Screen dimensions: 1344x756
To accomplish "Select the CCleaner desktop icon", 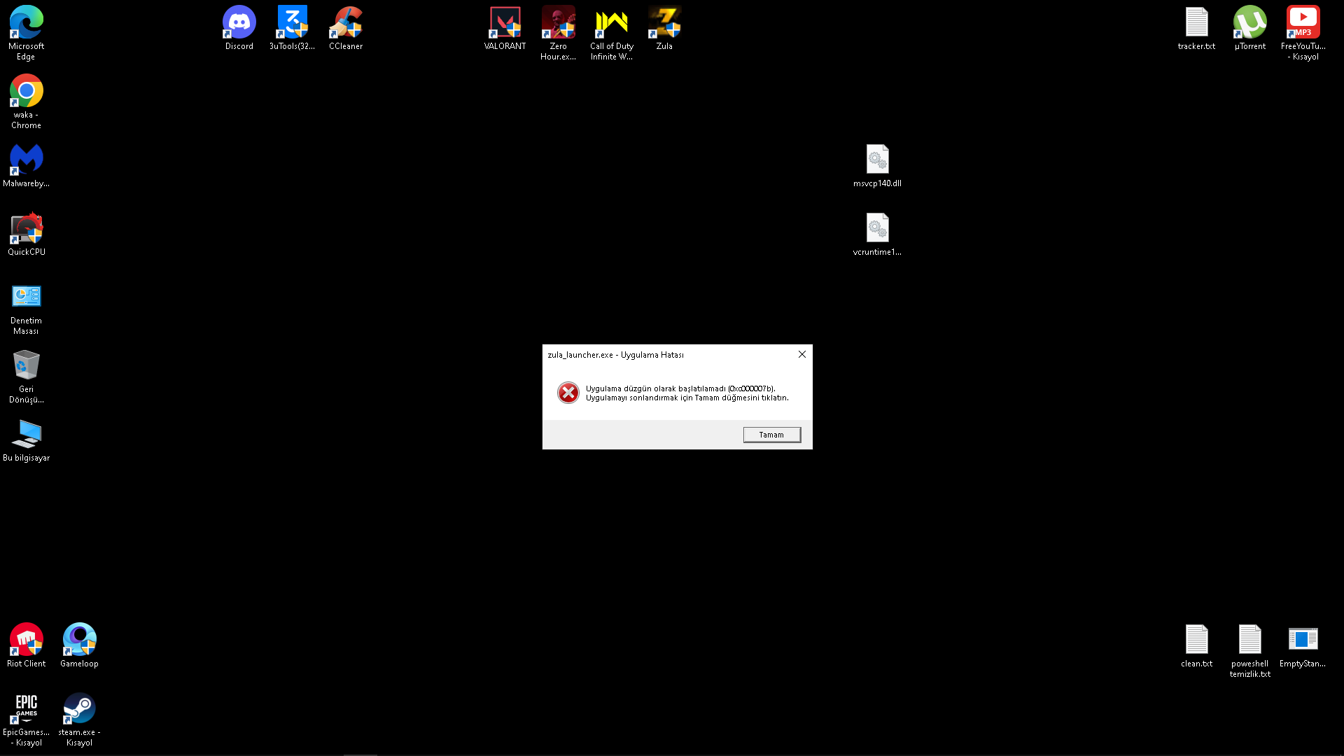I will [346, 23].
